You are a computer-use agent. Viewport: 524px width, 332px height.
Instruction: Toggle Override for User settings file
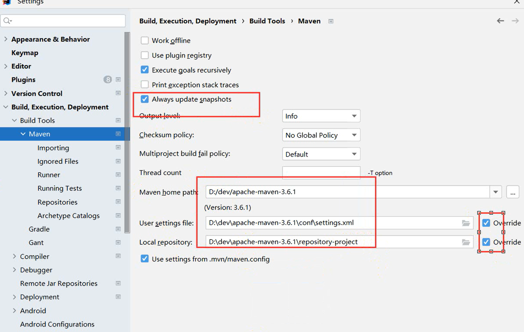pos(486,223)
